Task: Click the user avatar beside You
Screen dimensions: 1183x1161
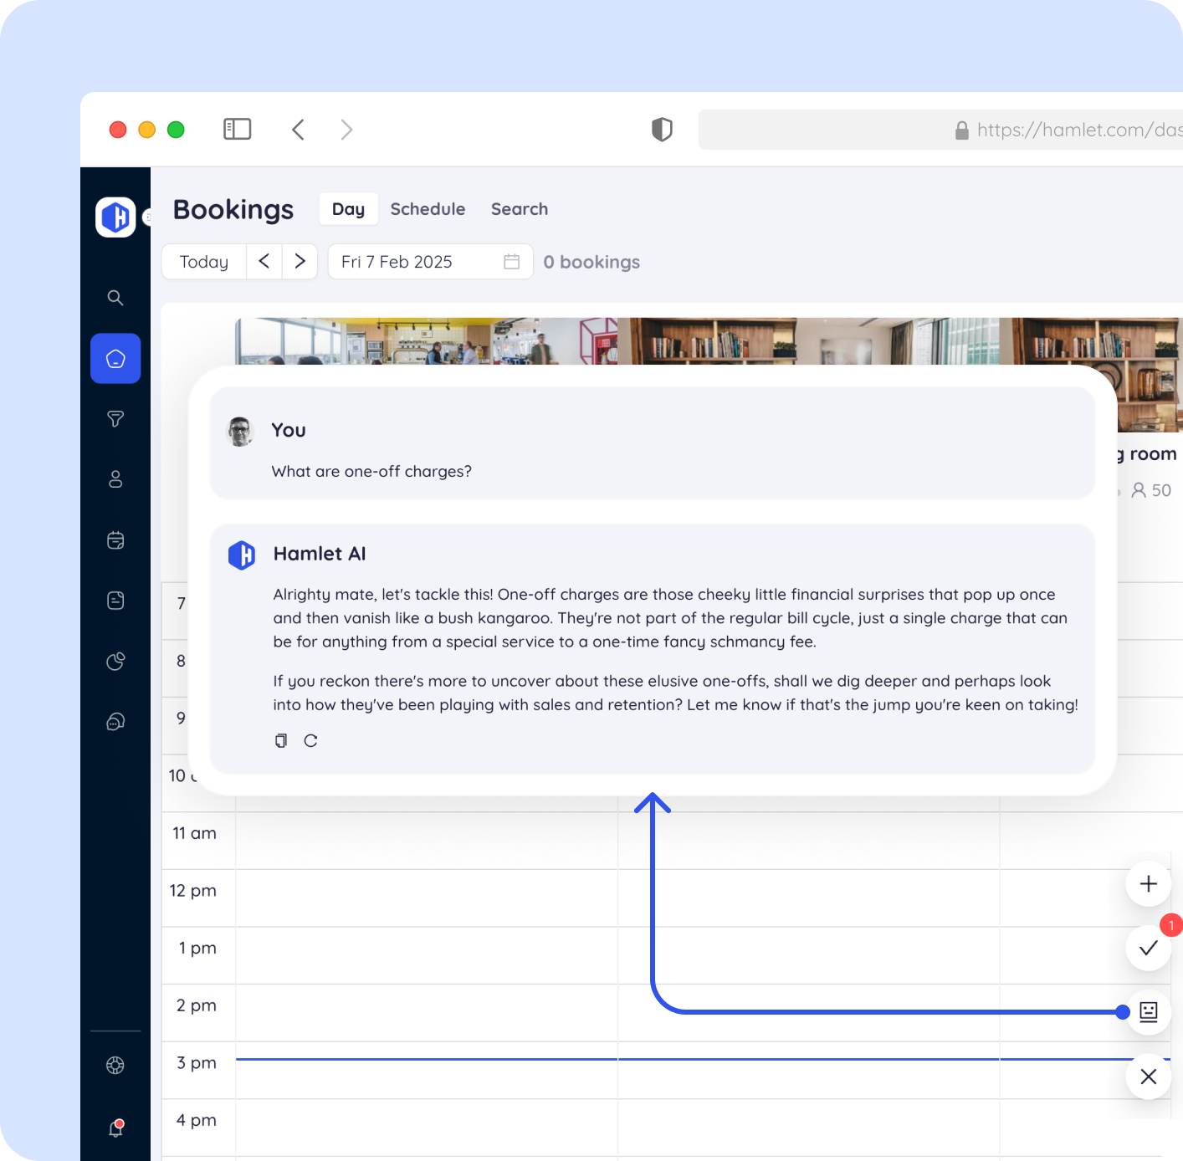Action: point(241,432)
